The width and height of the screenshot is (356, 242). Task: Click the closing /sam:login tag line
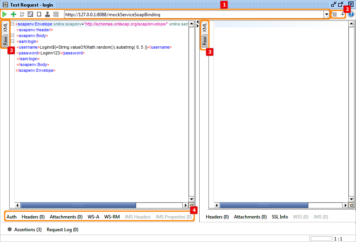(28, 59)
